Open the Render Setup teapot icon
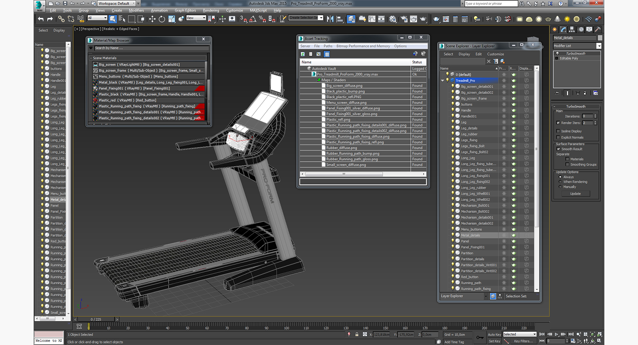Screen dimensions: 638x345 [404, 19]
